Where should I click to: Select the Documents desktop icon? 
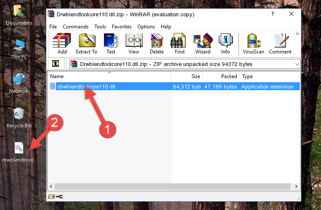click(x=19, y=15)
